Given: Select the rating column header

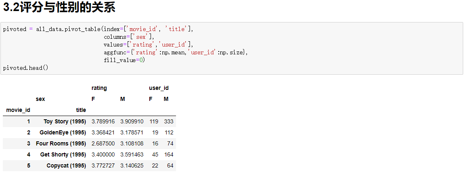Looking at the screenshot, I should (99, 88).
